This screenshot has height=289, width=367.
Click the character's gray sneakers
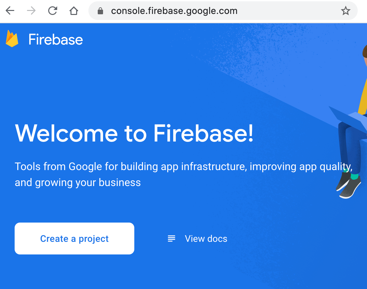tap(348, 186)
